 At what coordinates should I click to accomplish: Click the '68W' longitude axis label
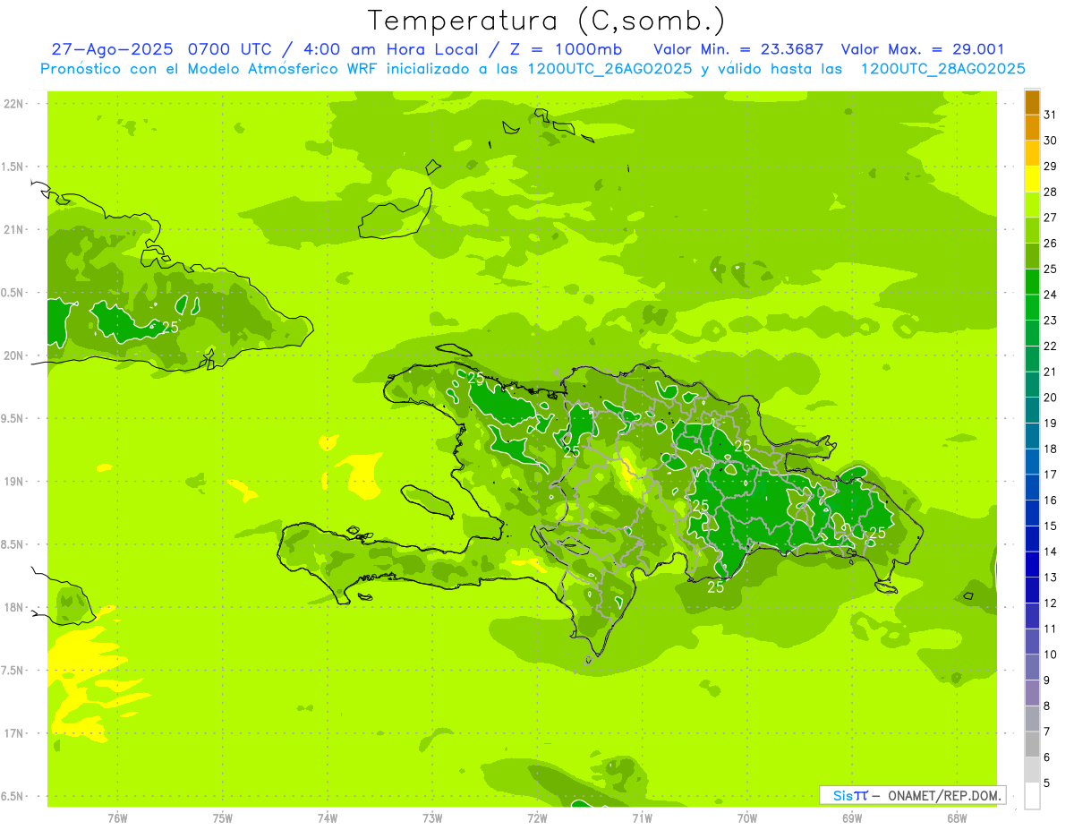tap(957, 817)
